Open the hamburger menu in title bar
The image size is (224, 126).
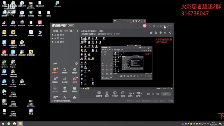point(161,26)
